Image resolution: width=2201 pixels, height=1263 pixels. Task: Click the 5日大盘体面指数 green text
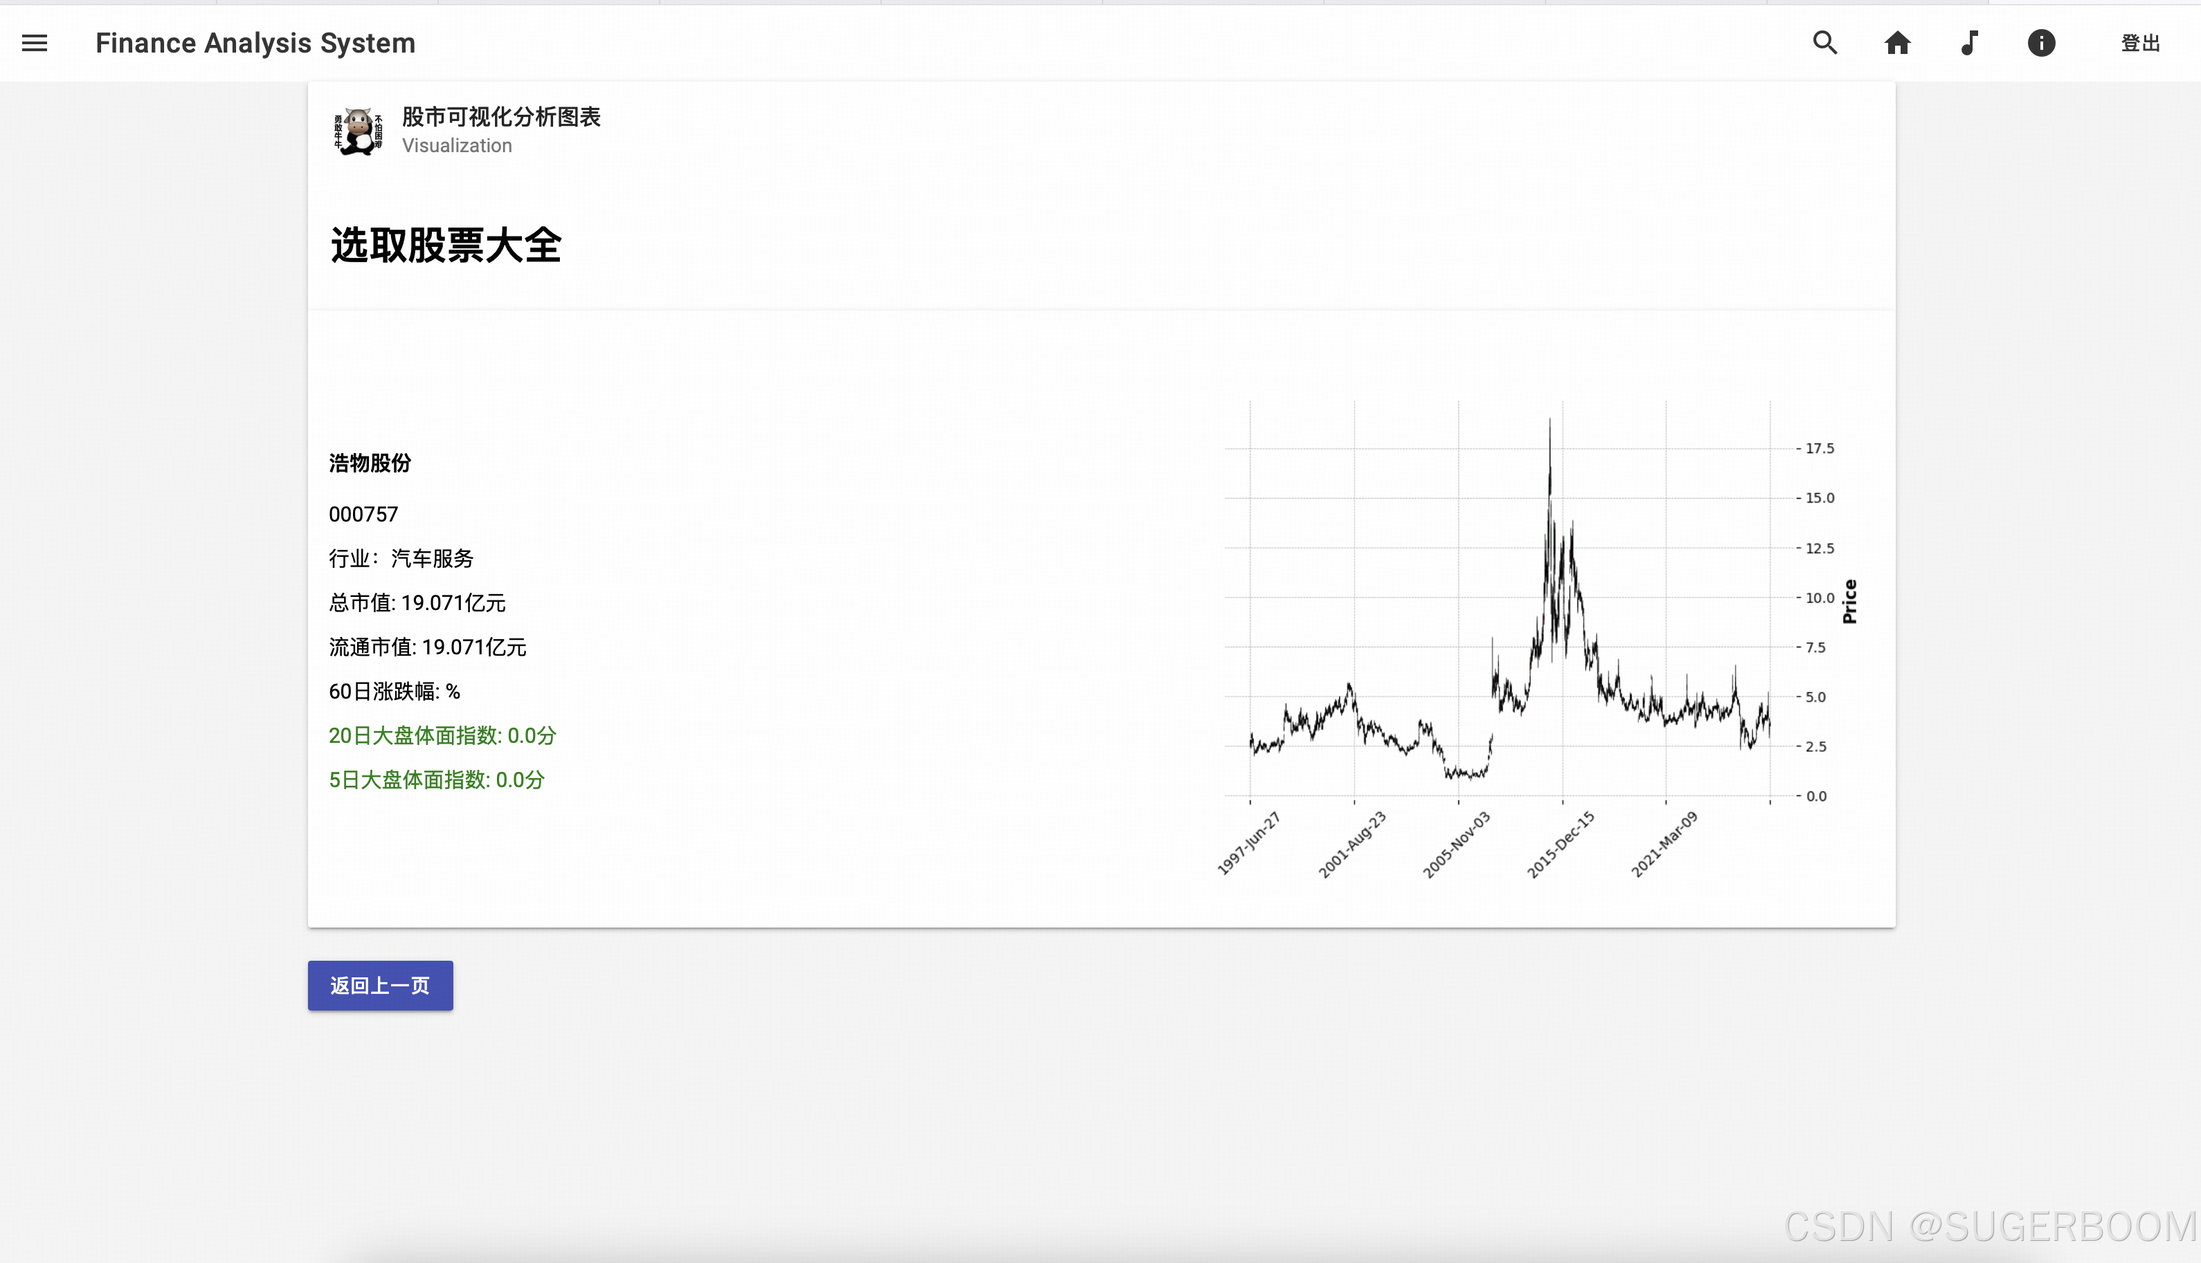point(435,780)
